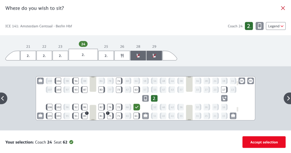The width and height of the screenshot is (291, 153).
Task: Click the warning icon on seat 85
Action: pyautogui.click(x=87, y=113)
